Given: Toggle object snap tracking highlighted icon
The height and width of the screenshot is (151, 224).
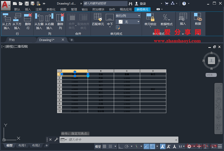Looking at the screenshot, I should tap(146, 146).
